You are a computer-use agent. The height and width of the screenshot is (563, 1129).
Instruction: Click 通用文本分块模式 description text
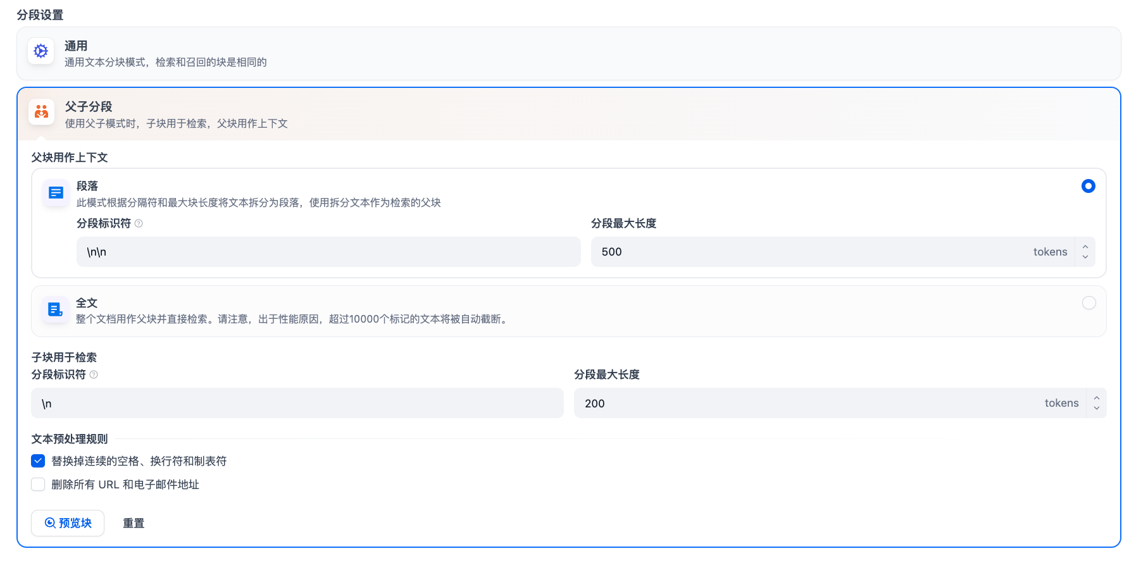point(166,62)
